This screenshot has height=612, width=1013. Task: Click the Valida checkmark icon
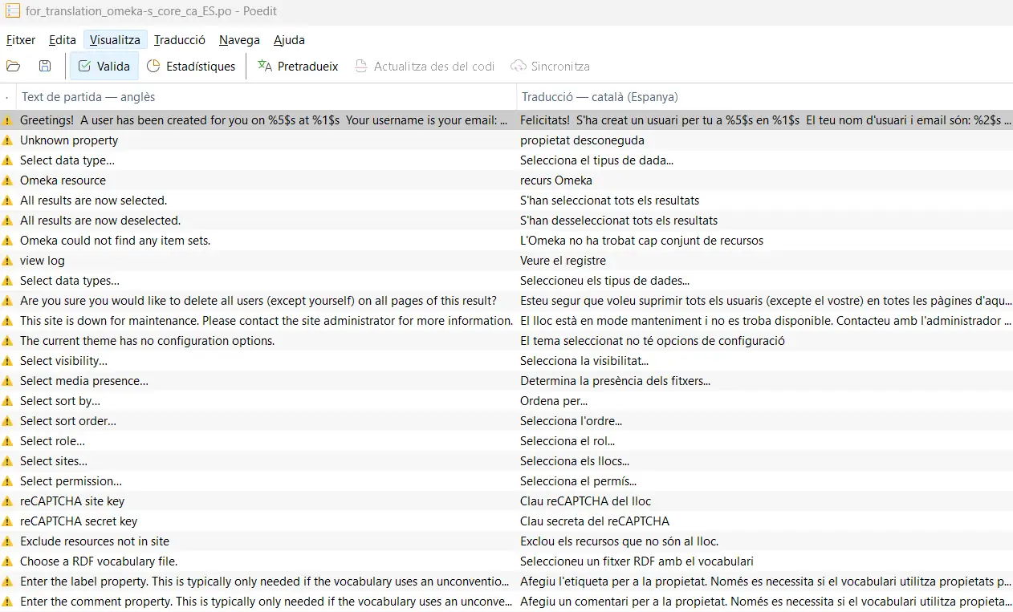(83, 66)
